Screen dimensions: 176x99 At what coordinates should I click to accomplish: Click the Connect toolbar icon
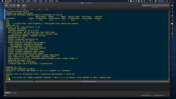point(6,5)
